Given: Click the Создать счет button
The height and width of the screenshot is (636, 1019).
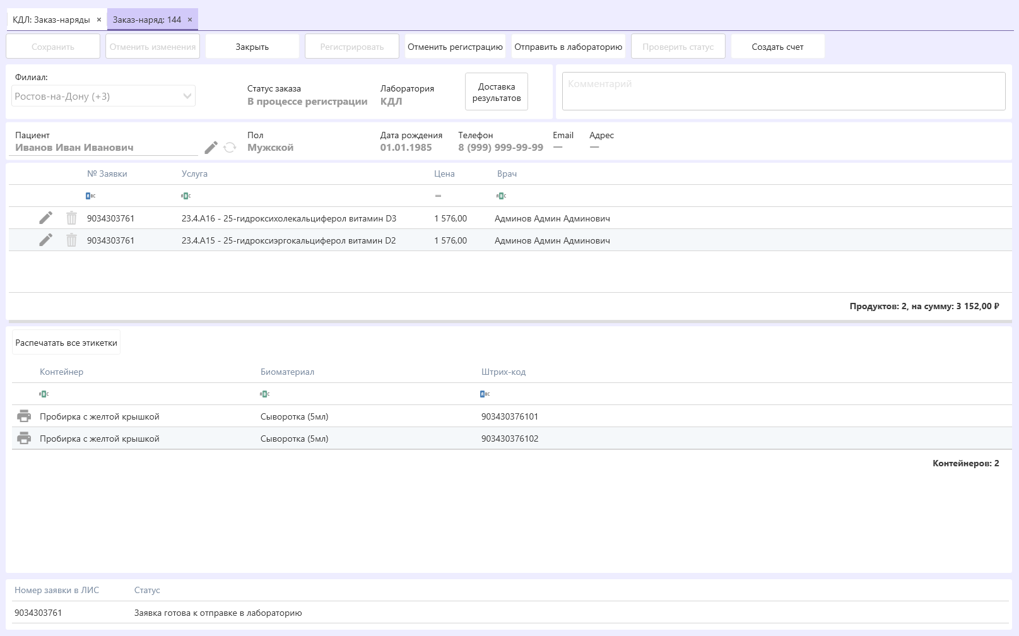Looking at the screenshot, I should [778, 47].
